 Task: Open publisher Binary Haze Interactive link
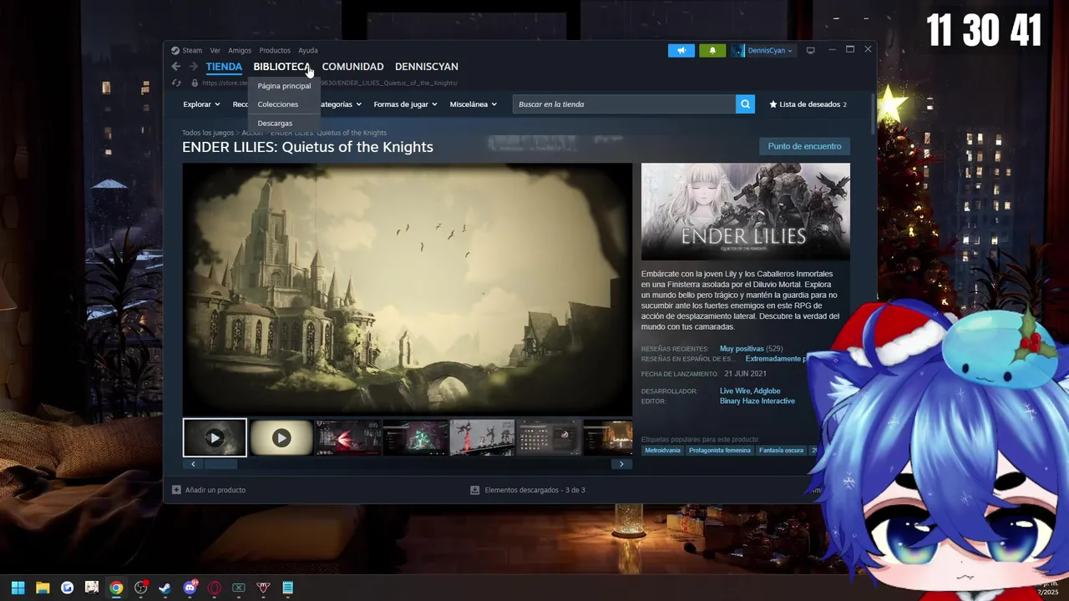[757, 402]
